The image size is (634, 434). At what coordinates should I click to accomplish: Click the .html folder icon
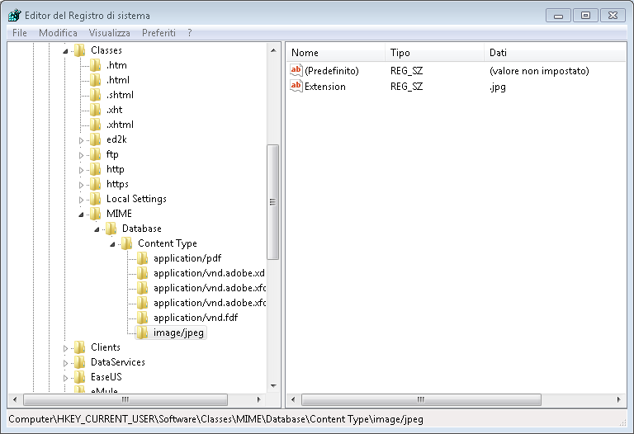[96, 80]
